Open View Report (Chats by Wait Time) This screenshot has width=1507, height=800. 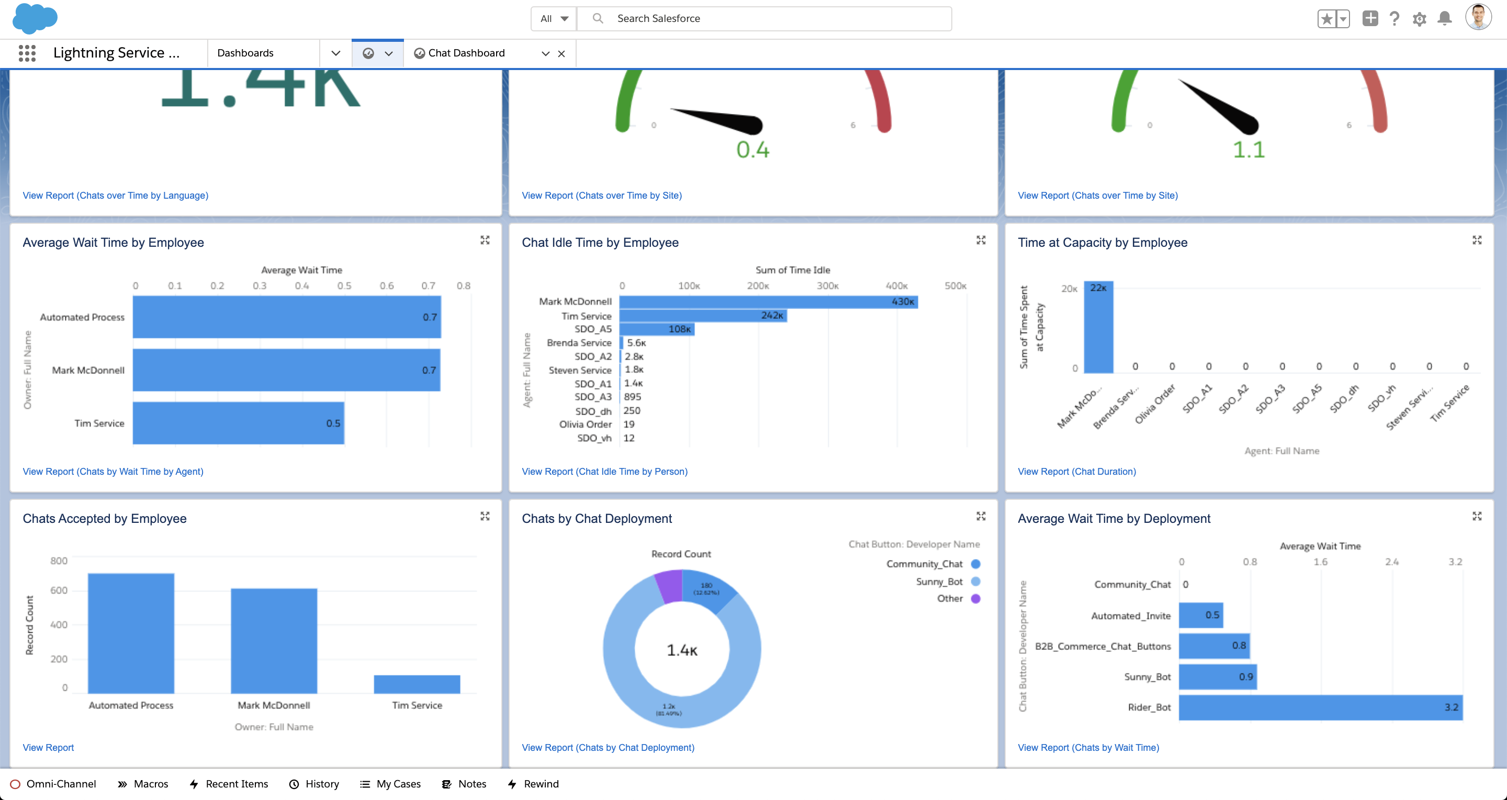pyautogui.click(x=1088, y=747)
